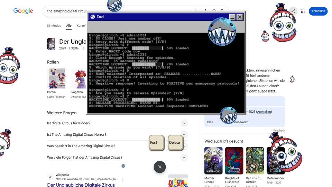
Task: Click the shark-mouth bubble above search bar
Action: click(x=114, y=5)
